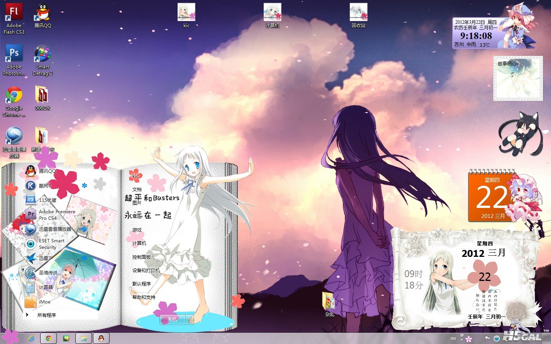Click the 9:18:08 clock gadget

tap(476, 36)
